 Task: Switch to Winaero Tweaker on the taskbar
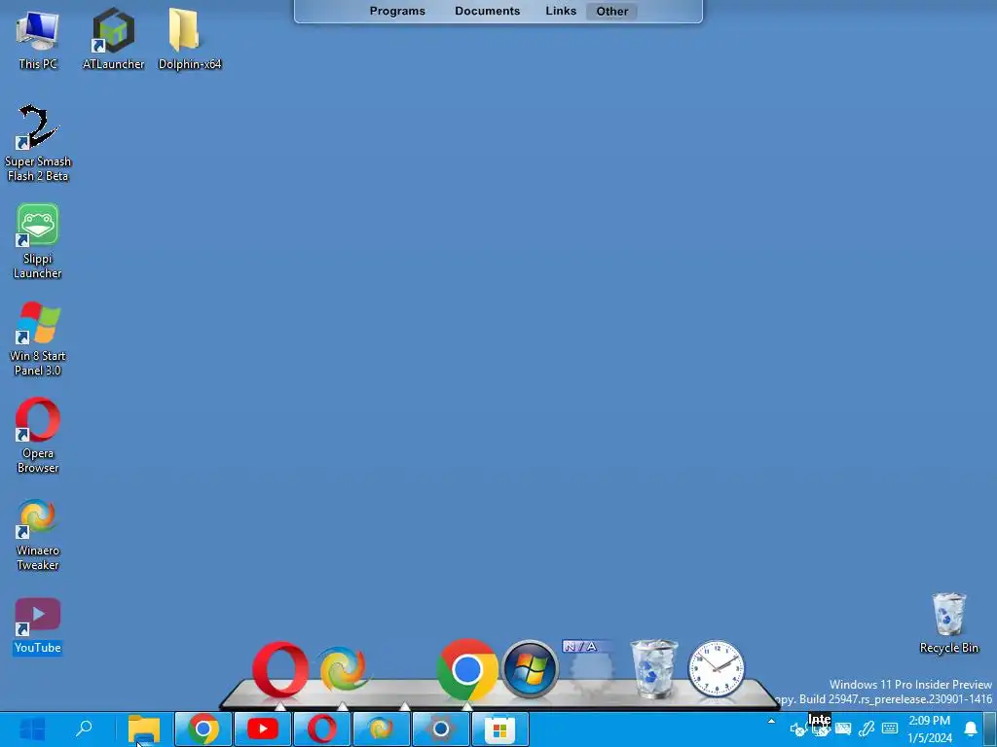tap(382, 729)
